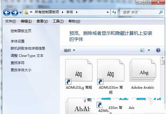Click the magnifier search icon

point(161,12)
